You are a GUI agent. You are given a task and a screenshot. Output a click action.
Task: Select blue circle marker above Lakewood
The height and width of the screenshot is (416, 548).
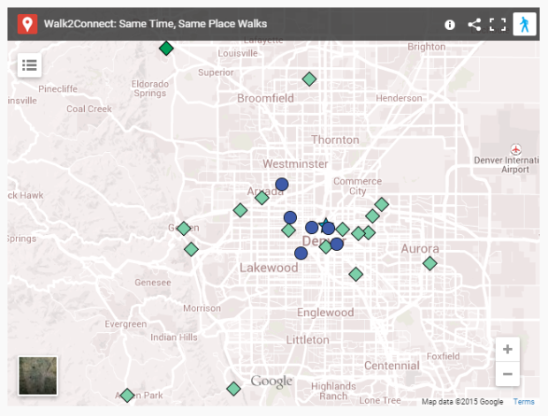pyautogui.click(x=301, y=253)
